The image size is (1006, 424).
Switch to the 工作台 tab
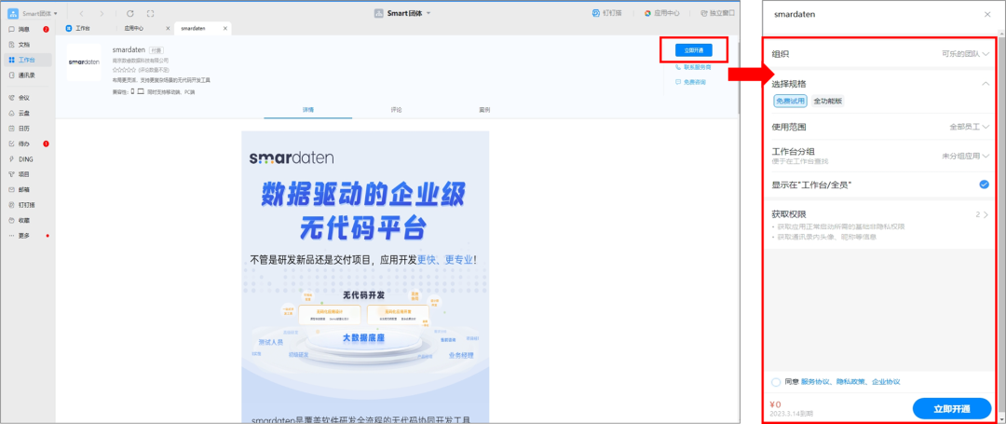click(x=77, y=28)
